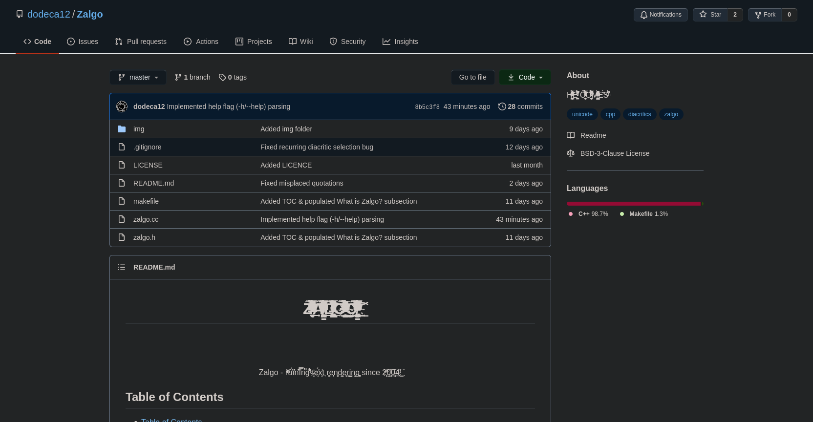Click the file icon for zalgo.cc

[122, 219]
